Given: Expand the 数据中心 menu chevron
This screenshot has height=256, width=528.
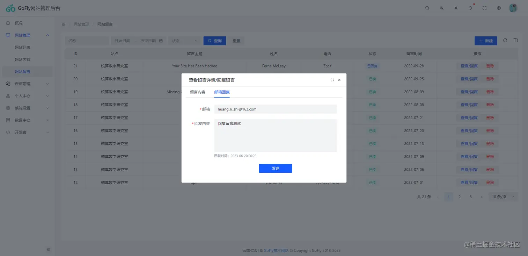Looking at the screenshot, I should tap(47, 120).
